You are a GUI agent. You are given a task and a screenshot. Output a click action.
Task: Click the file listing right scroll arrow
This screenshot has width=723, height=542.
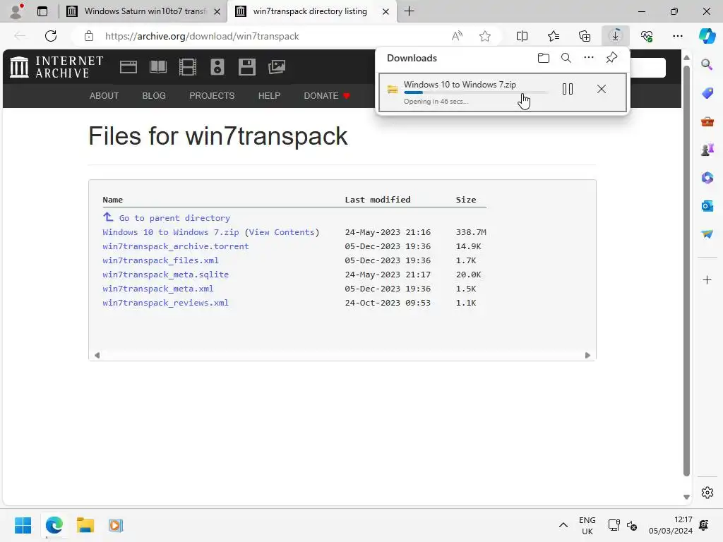pyautogui.click(x=587, y=356)
